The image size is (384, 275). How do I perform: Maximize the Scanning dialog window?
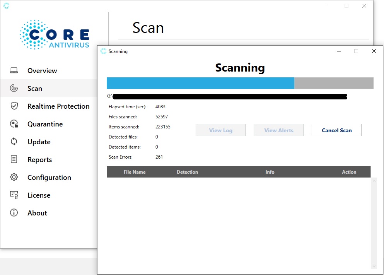pos(356,51)
